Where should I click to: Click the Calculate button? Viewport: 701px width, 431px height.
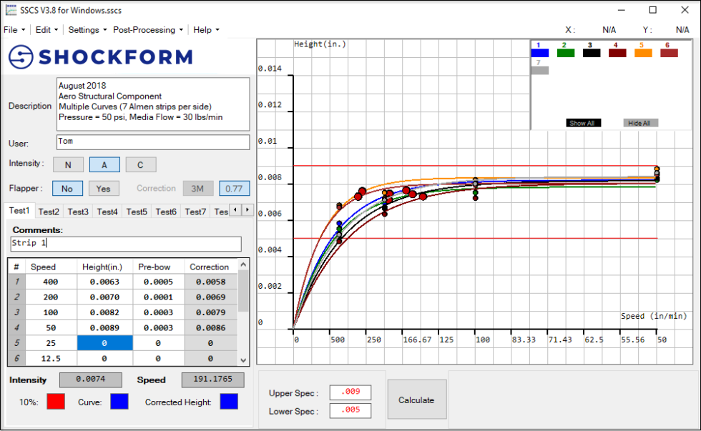pyautogui.click(x=417, y=400)
